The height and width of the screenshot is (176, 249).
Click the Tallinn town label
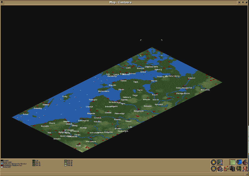click(x=124, y=81)
